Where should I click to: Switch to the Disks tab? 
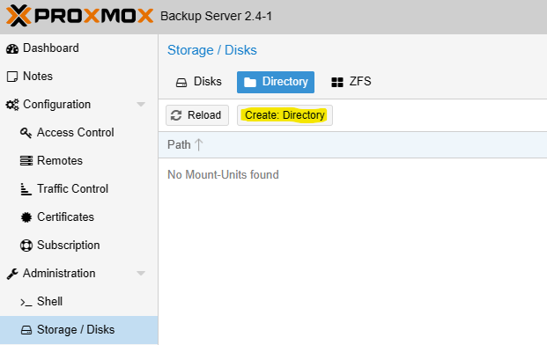198,82
